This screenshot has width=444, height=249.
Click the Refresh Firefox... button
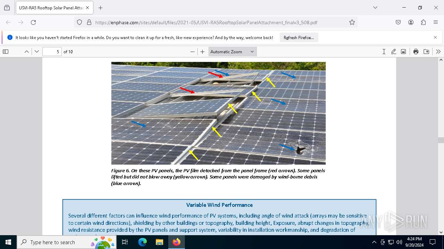(299, 37)
